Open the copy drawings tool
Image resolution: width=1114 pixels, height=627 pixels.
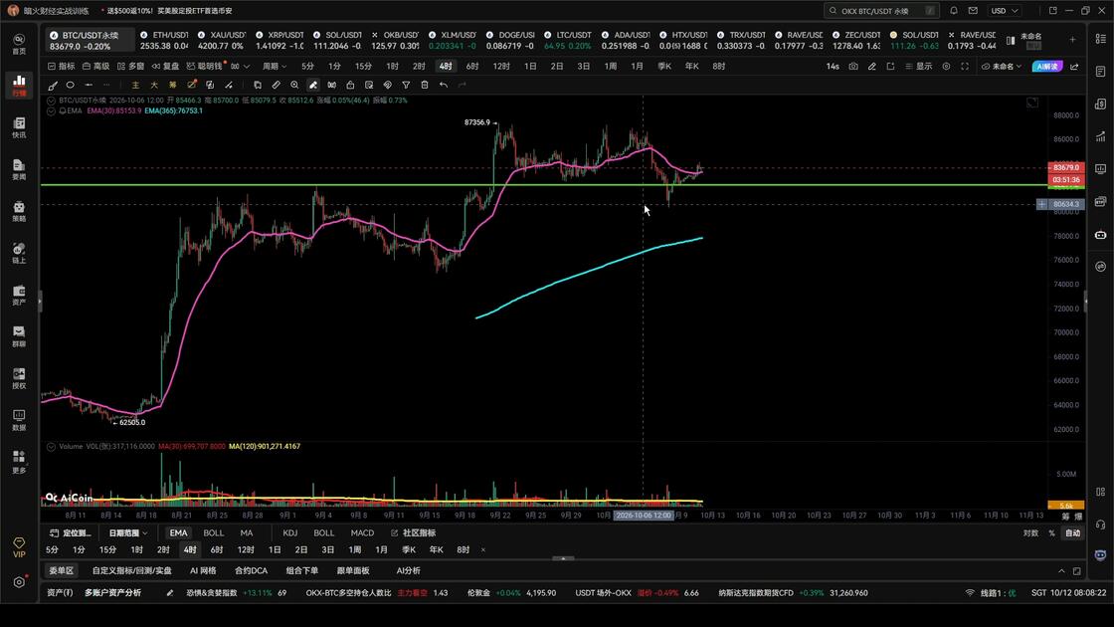(258, 86)
